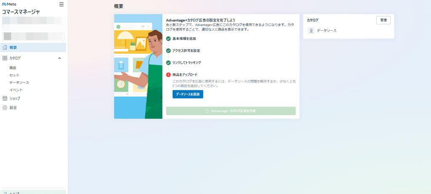Open the 概要 menu item
This screenshot has height=194, width=431.
coord(33,47)
